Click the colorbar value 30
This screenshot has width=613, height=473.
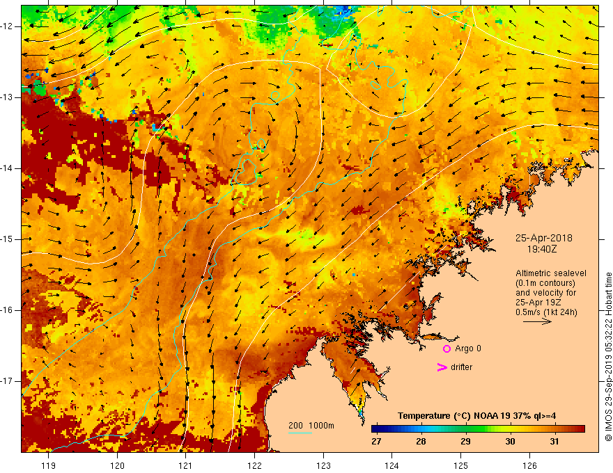point(510,442)
